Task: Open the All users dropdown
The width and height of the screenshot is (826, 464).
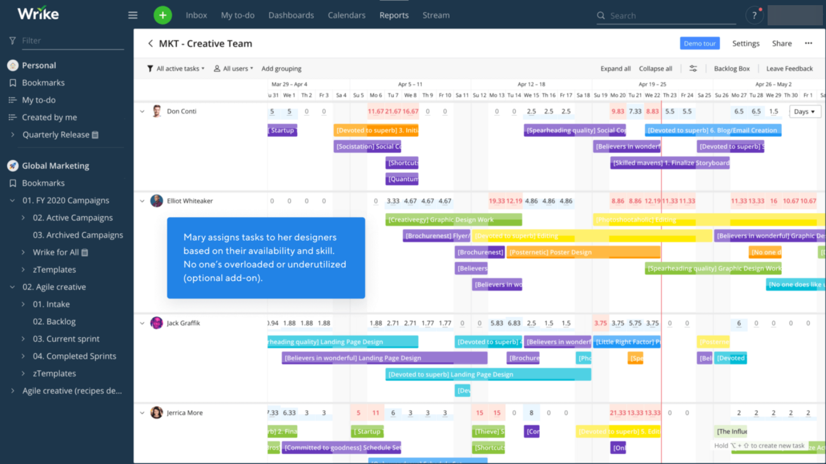Action: pos(234,68)
